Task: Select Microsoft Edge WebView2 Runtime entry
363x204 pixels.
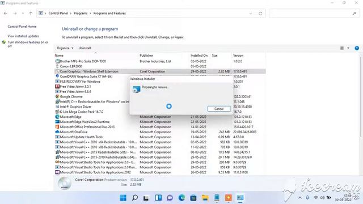Action: (x=85, y=122)
